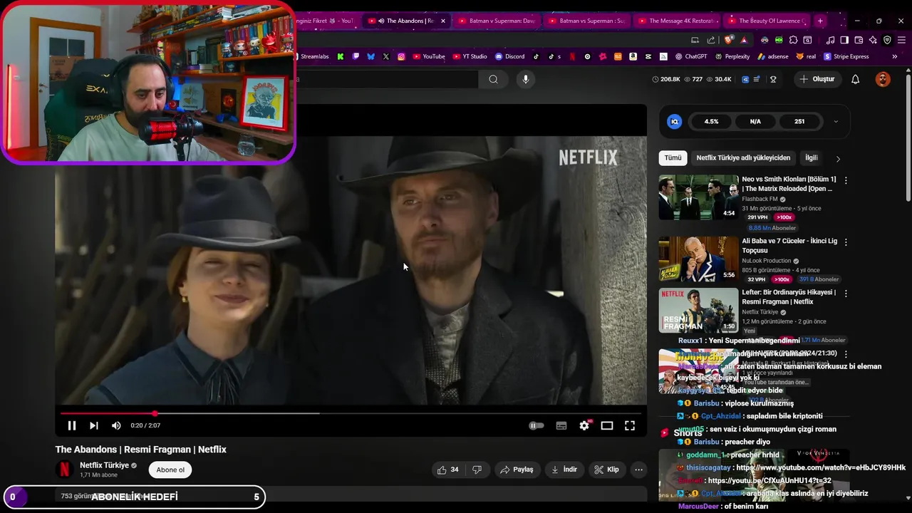The height and width of the screenshot is (513, 912).
Task: Open the Brave wallet icon
Action: pos(859,41)
